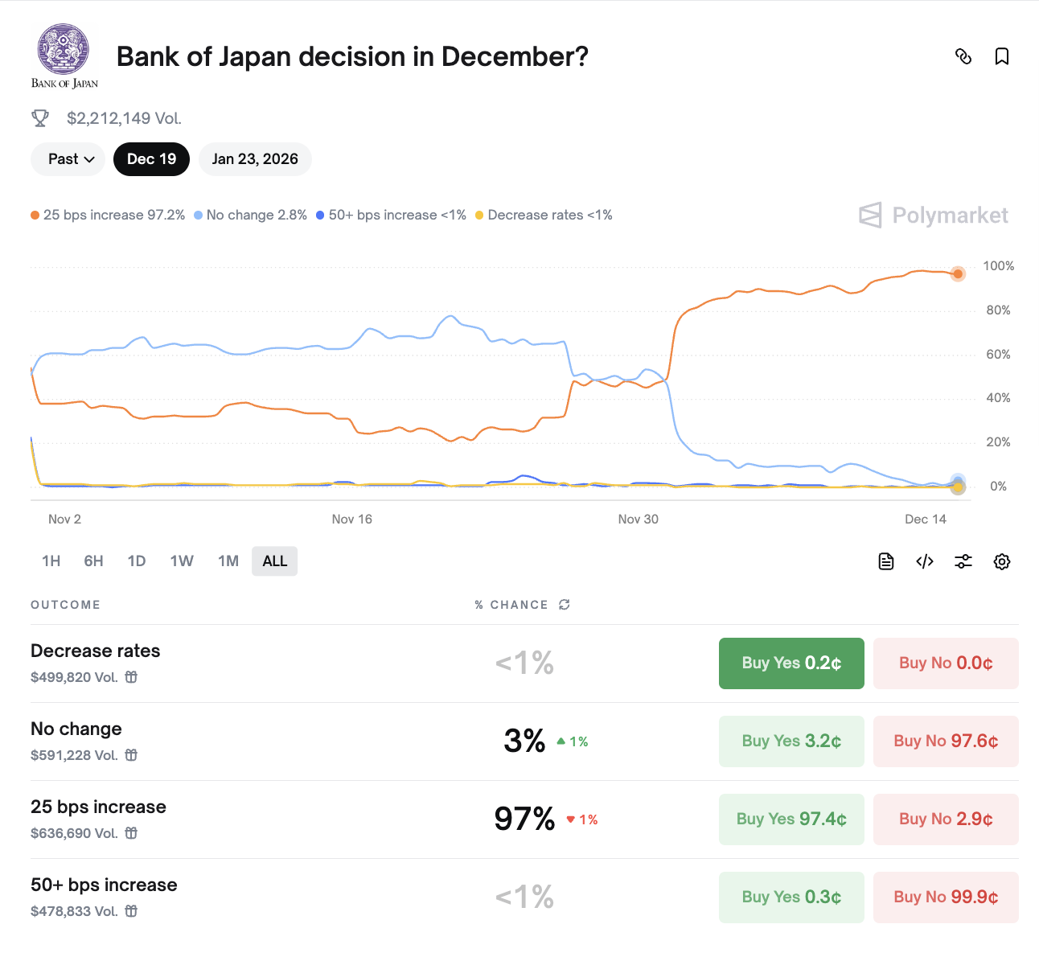Open the embed code icon
Image resolution: width=1039 pixels, height=957 pixels.
[x=924, y=561]
